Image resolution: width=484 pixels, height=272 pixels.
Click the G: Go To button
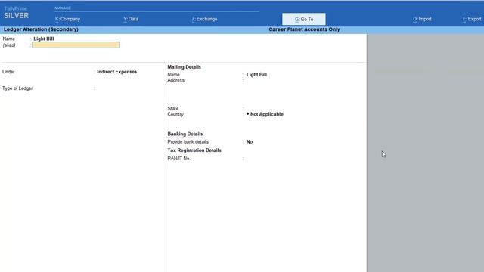[x=304, y=19]
